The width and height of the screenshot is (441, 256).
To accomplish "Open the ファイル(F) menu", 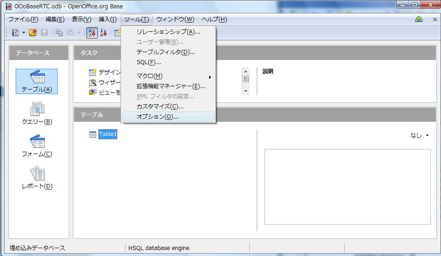I will tap(23, 19).
